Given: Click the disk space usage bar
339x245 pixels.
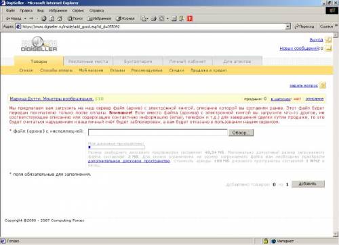Looking at the screenshot, I should [x=117, y=148].
